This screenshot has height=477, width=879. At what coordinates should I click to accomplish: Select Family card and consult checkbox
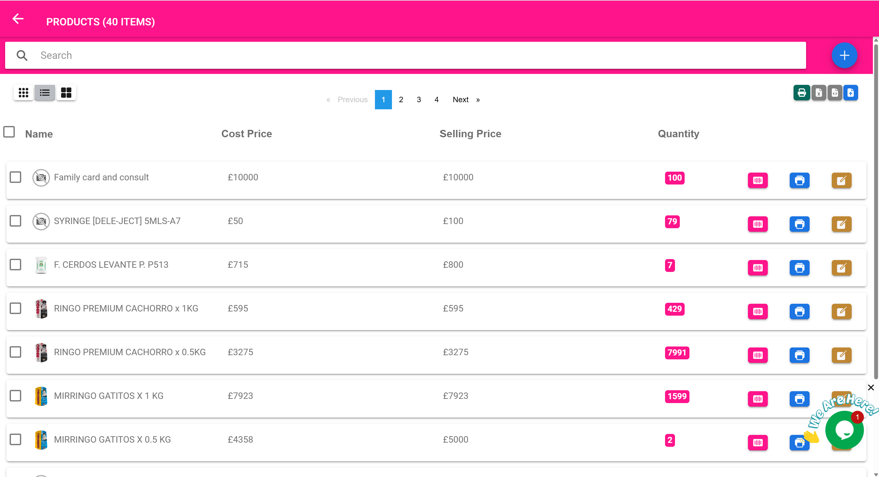(x=15, y=177)
